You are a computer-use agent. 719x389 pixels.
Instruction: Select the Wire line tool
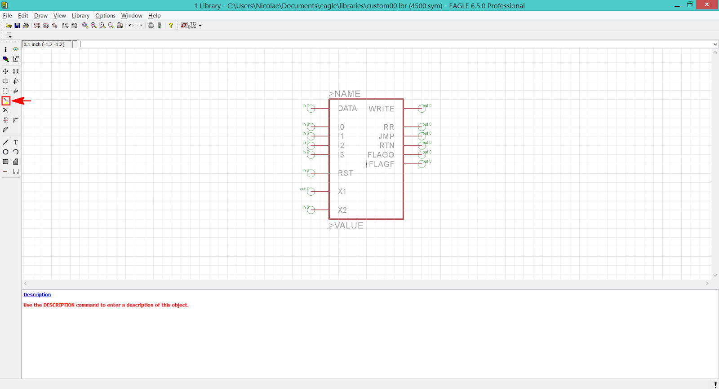click(5, 142)
